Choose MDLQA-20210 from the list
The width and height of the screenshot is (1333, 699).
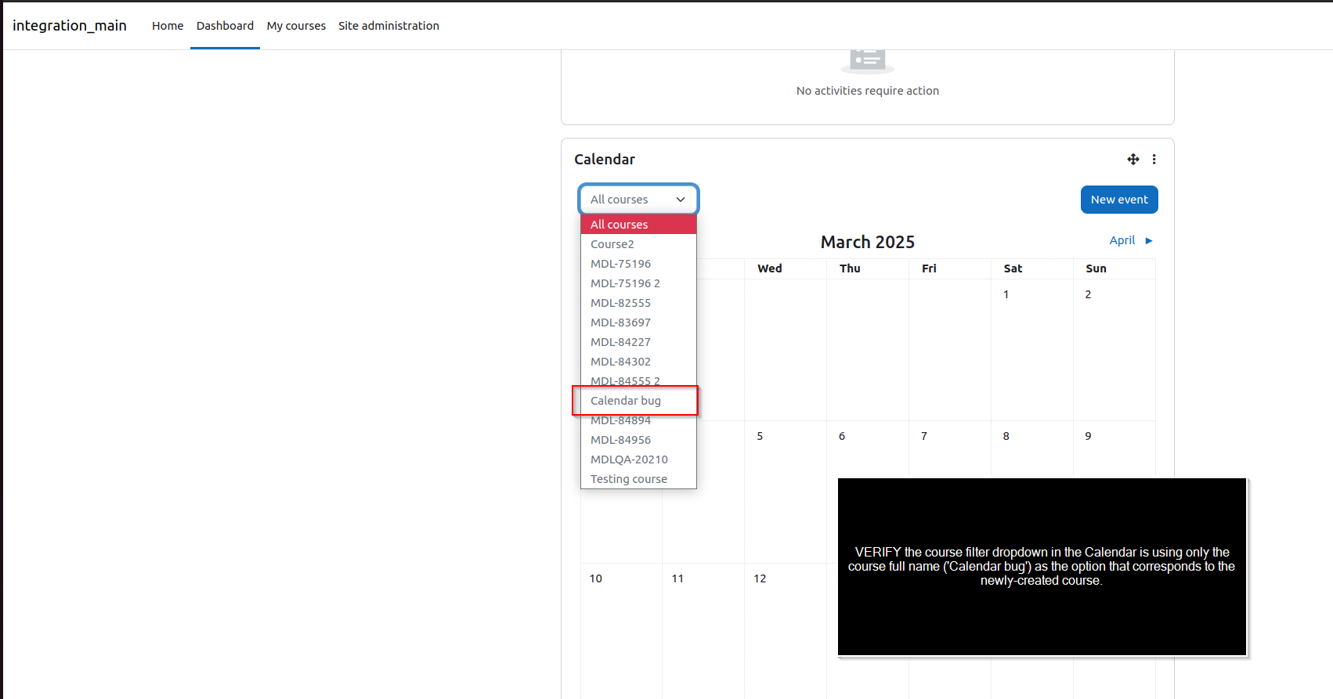coord(638,459)
